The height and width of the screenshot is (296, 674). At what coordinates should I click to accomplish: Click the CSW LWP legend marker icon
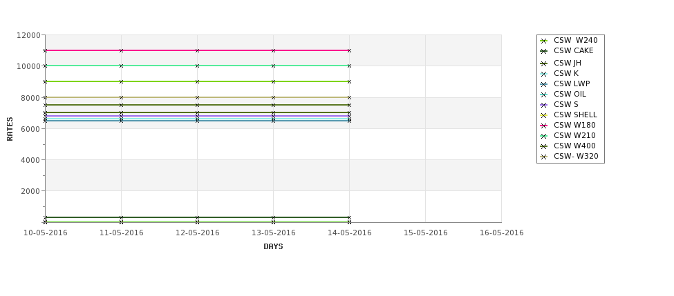pos(544,84)
